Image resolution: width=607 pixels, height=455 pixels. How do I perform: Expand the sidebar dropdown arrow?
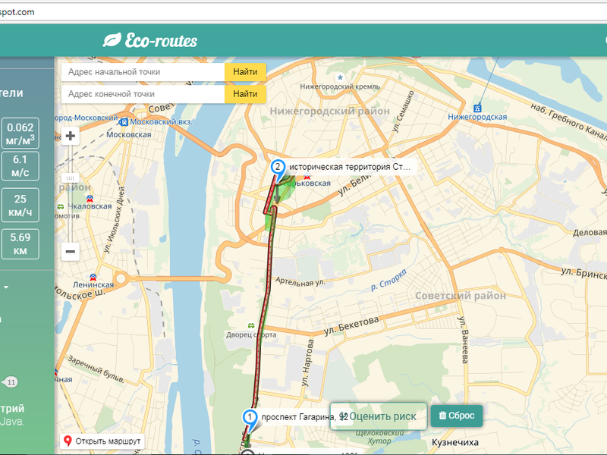(x=6, y=288)
